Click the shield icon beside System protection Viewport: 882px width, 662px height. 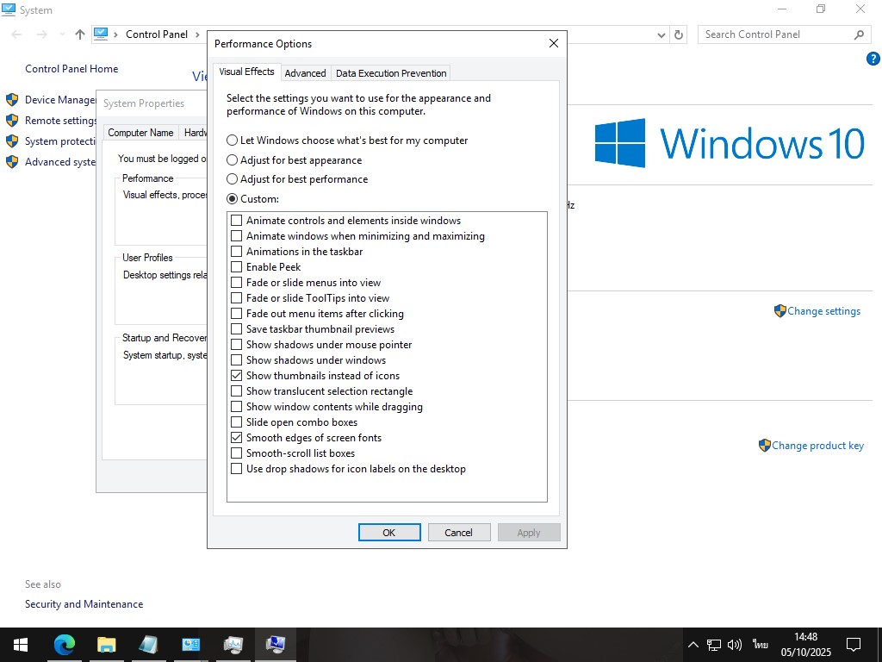(x=12, y=141)
